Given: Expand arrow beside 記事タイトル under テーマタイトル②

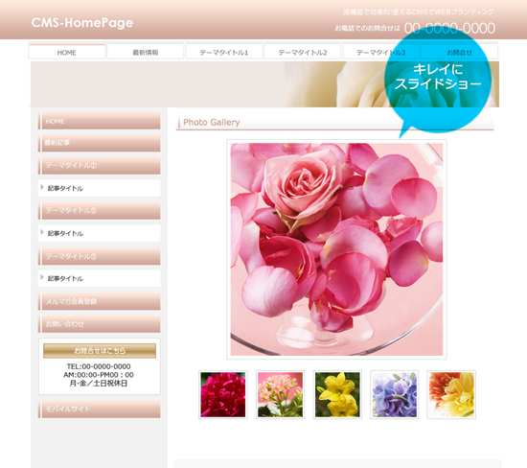Looking at the screenshot, I should [x=42, y=232].
